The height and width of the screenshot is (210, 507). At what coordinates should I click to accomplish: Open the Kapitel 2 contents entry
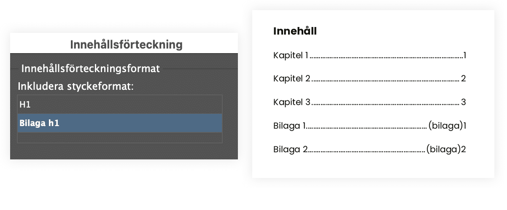[291, 78]
